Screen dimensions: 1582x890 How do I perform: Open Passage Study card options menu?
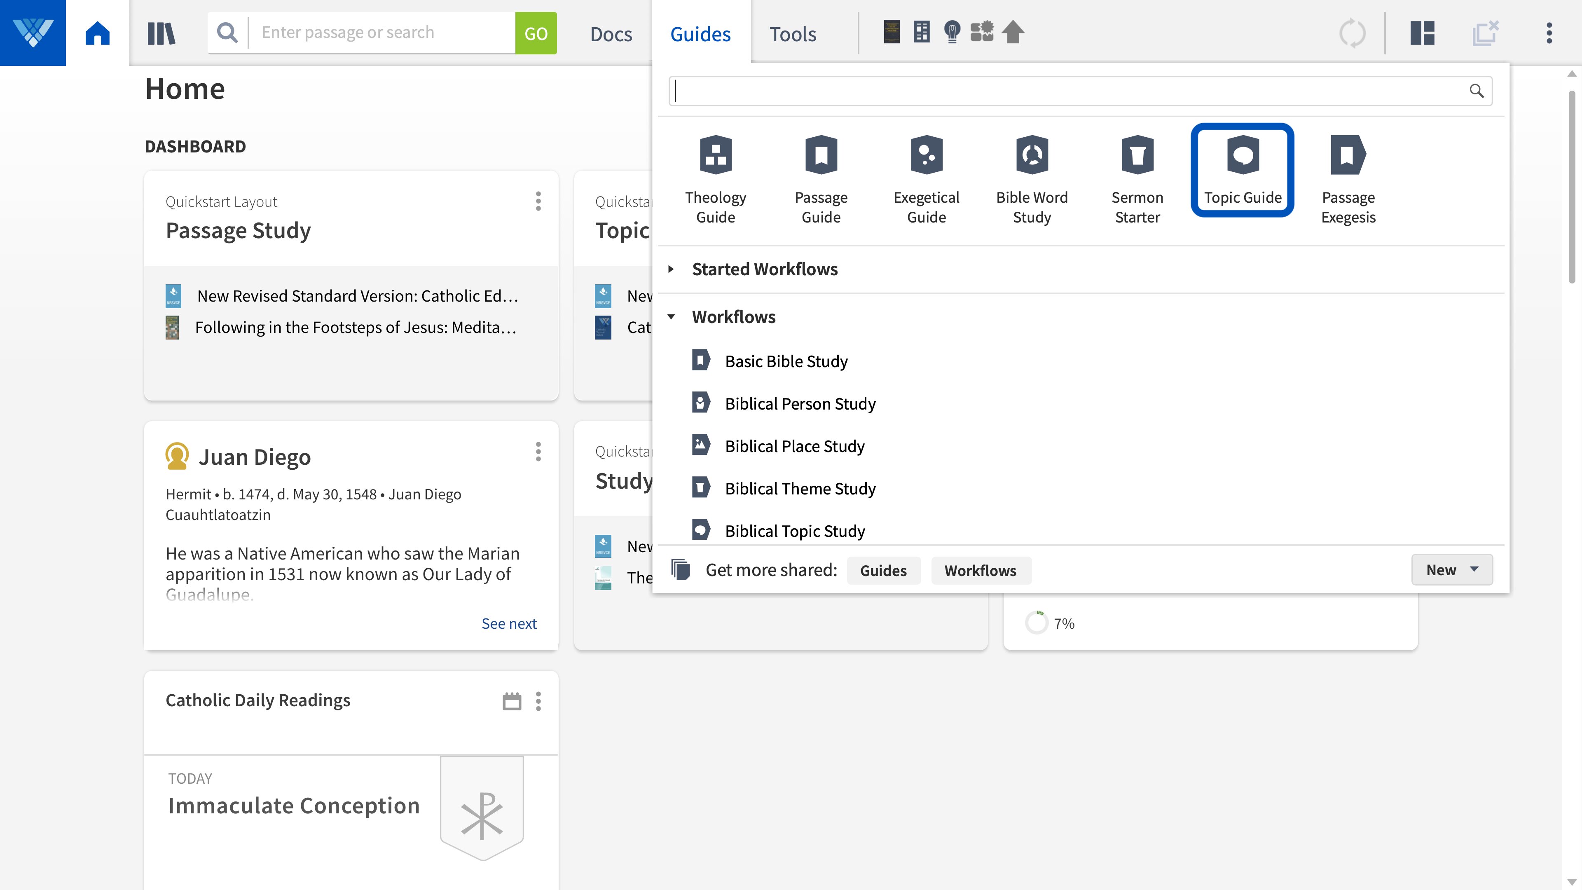tap(538, 201)
